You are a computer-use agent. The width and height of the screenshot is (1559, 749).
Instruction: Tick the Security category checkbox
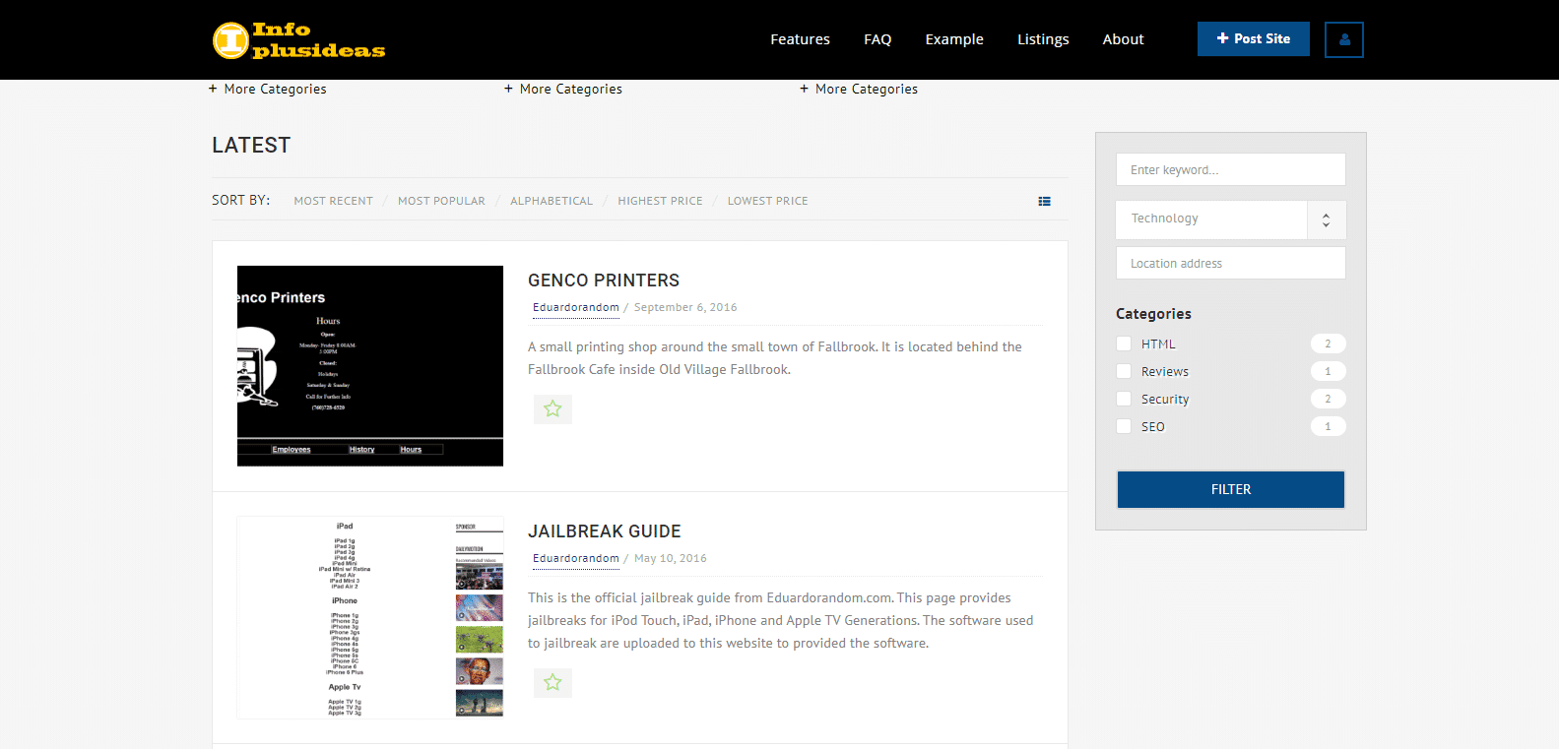click(1124, 400)
